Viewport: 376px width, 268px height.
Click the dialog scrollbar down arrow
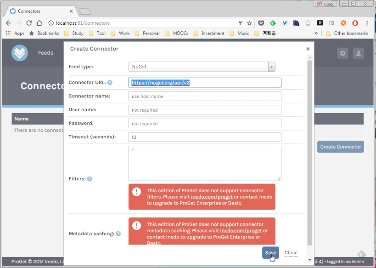click(309, 260)
